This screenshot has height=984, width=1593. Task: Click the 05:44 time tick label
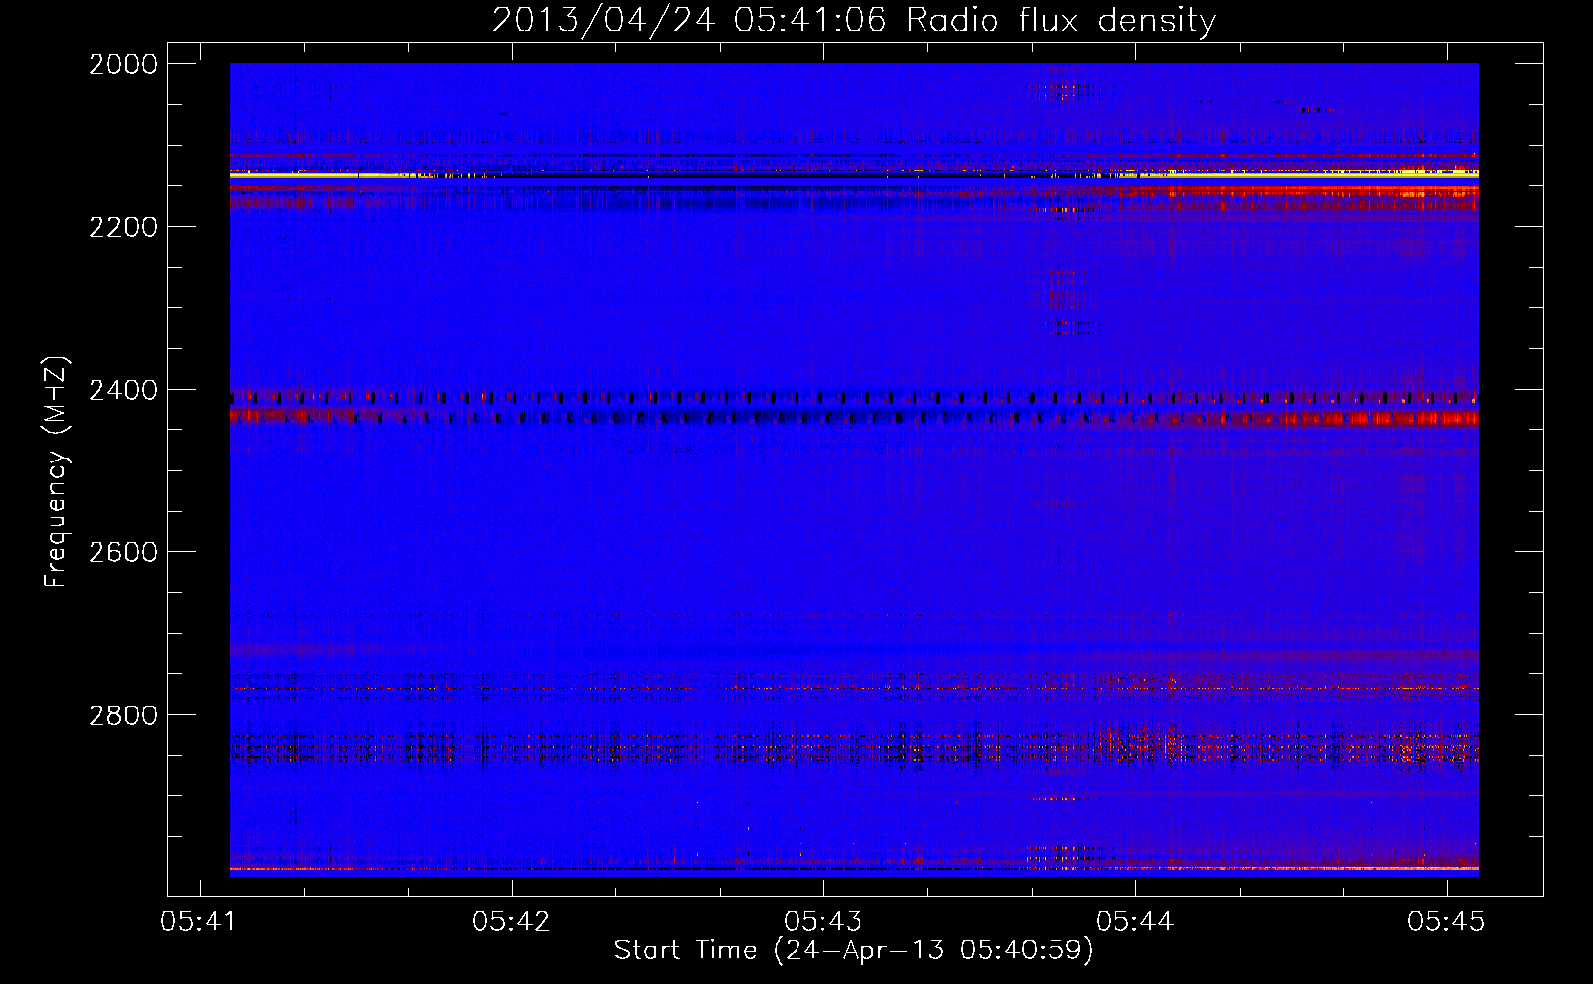coord(1135,921)
